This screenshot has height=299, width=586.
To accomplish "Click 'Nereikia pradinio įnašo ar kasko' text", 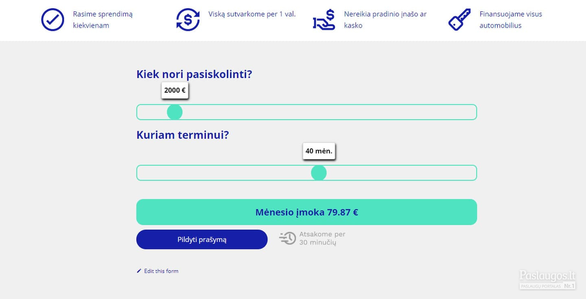I will [385, 19].
